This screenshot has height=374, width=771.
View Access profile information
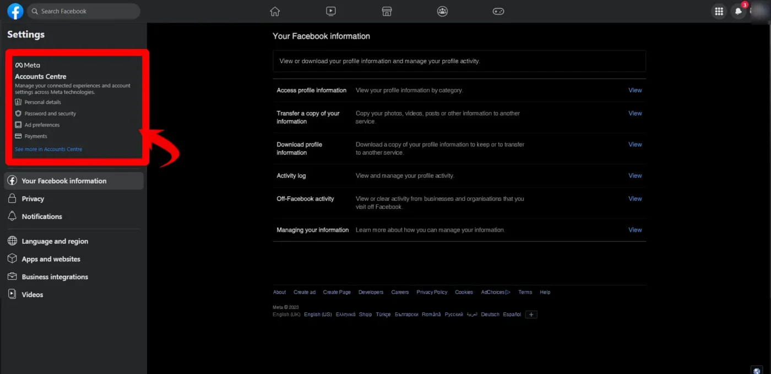coord(635,90)
